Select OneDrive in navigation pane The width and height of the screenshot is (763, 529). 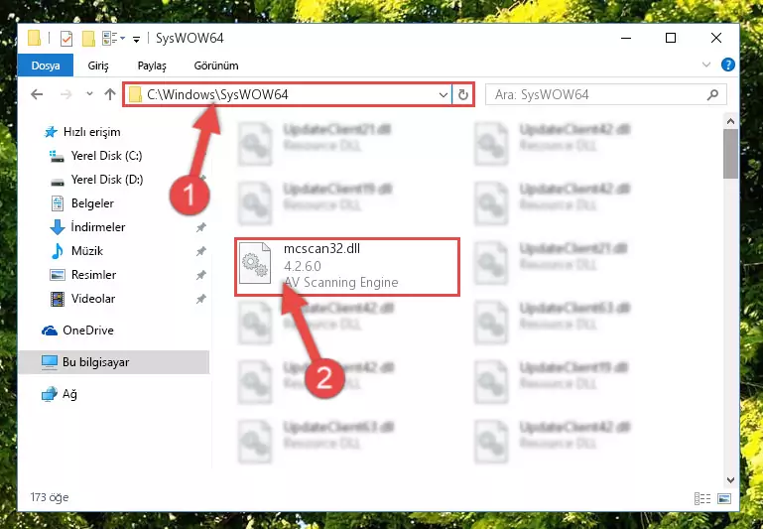pos(77,331)
